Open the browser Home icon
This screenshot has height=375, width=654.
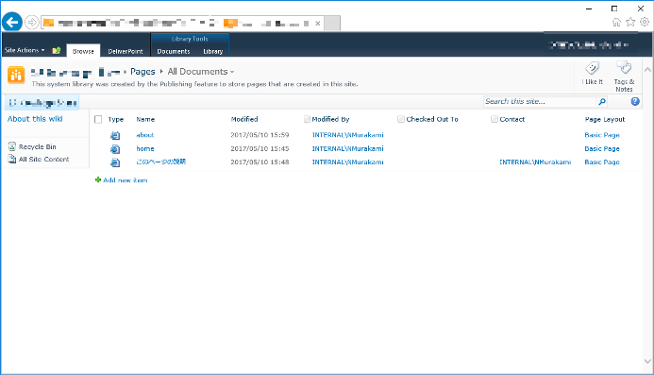[616, 22]
